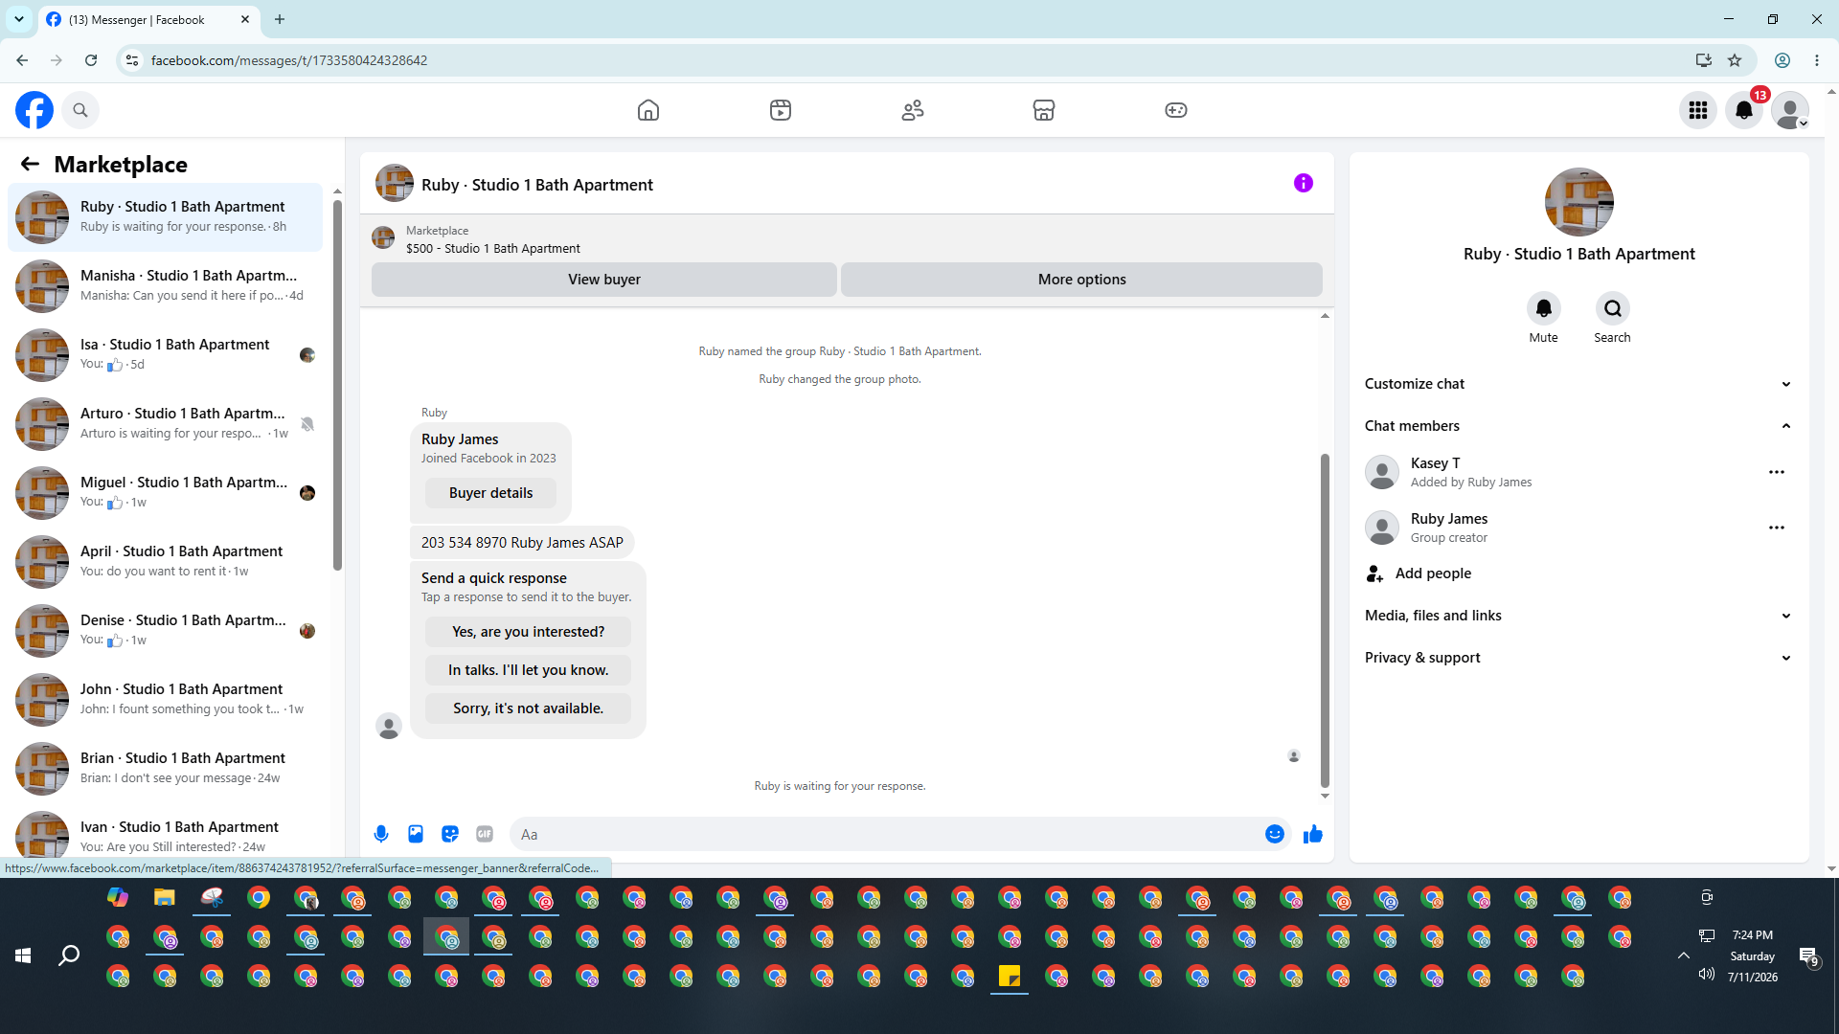Toggle the conversation information panel icon
The height and width of the screenshot is (1034, 1839).
[x=1304, y=183]
